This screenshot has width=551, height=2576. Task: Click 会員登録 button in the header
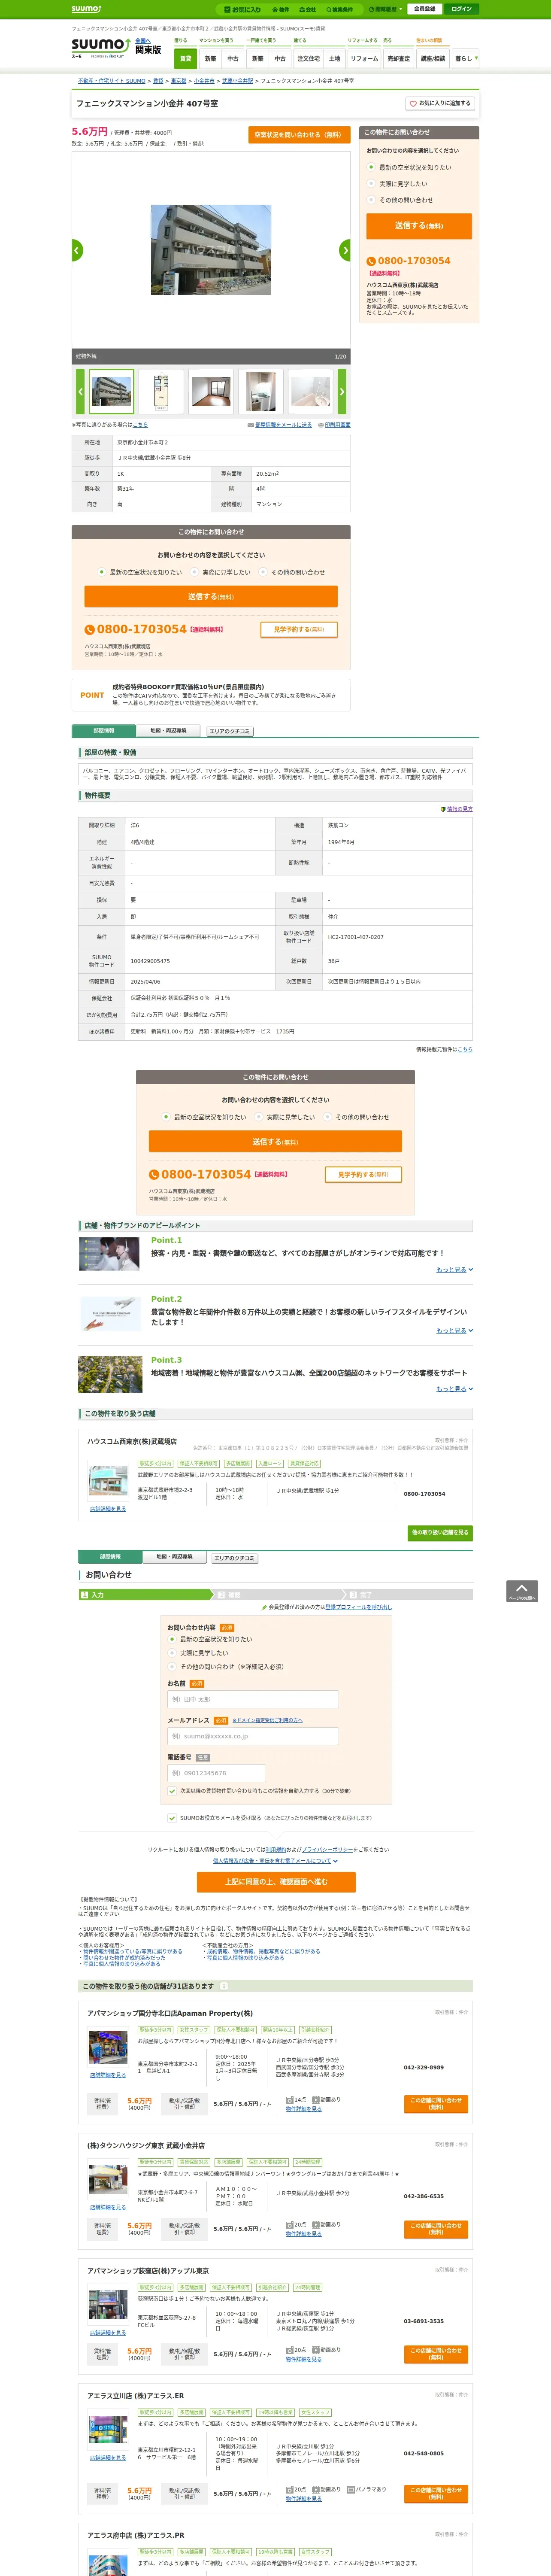[x=424, y=9]
